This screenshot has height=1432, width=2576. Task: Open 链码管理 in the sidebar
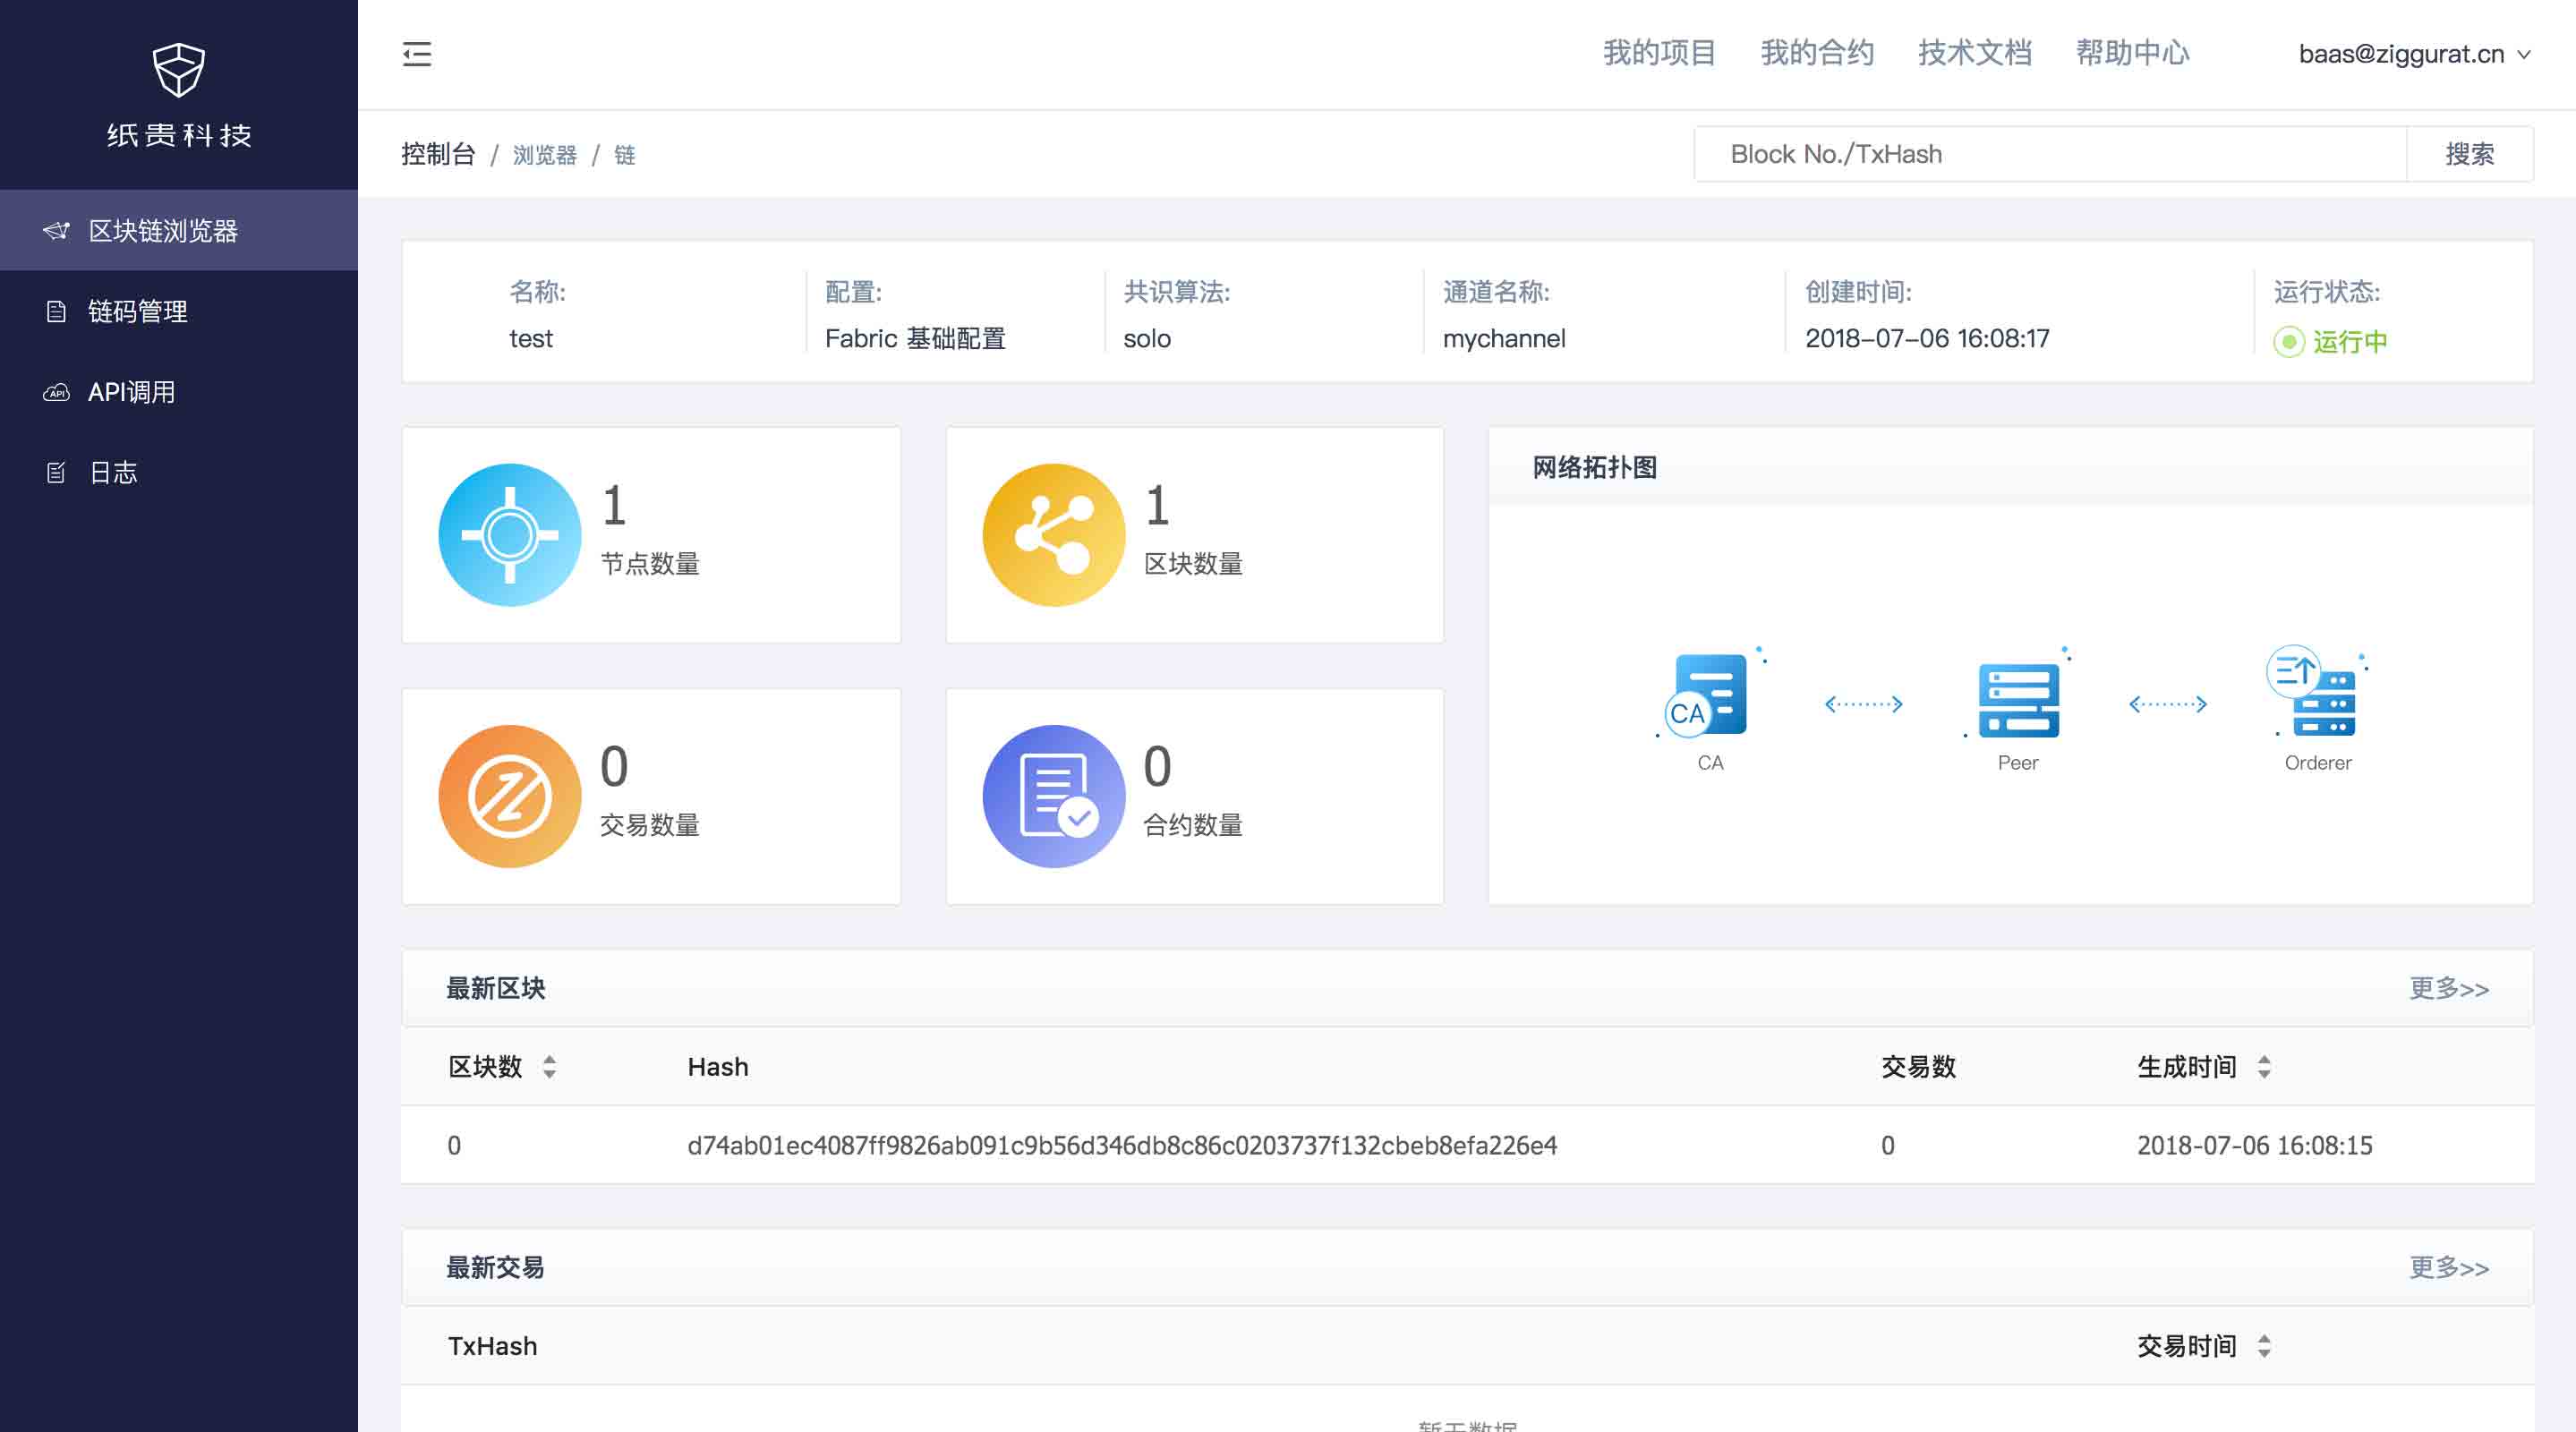pos(138,311)
